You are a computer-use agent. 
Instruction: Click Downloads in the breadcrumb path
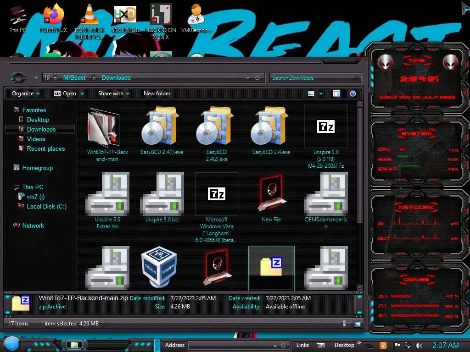click(x=116, y=78)
